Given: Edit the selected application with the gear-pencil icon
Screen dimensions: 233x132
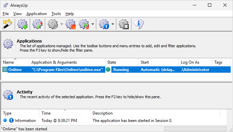Looking at the screenshot, I should (x=37, y=24).
